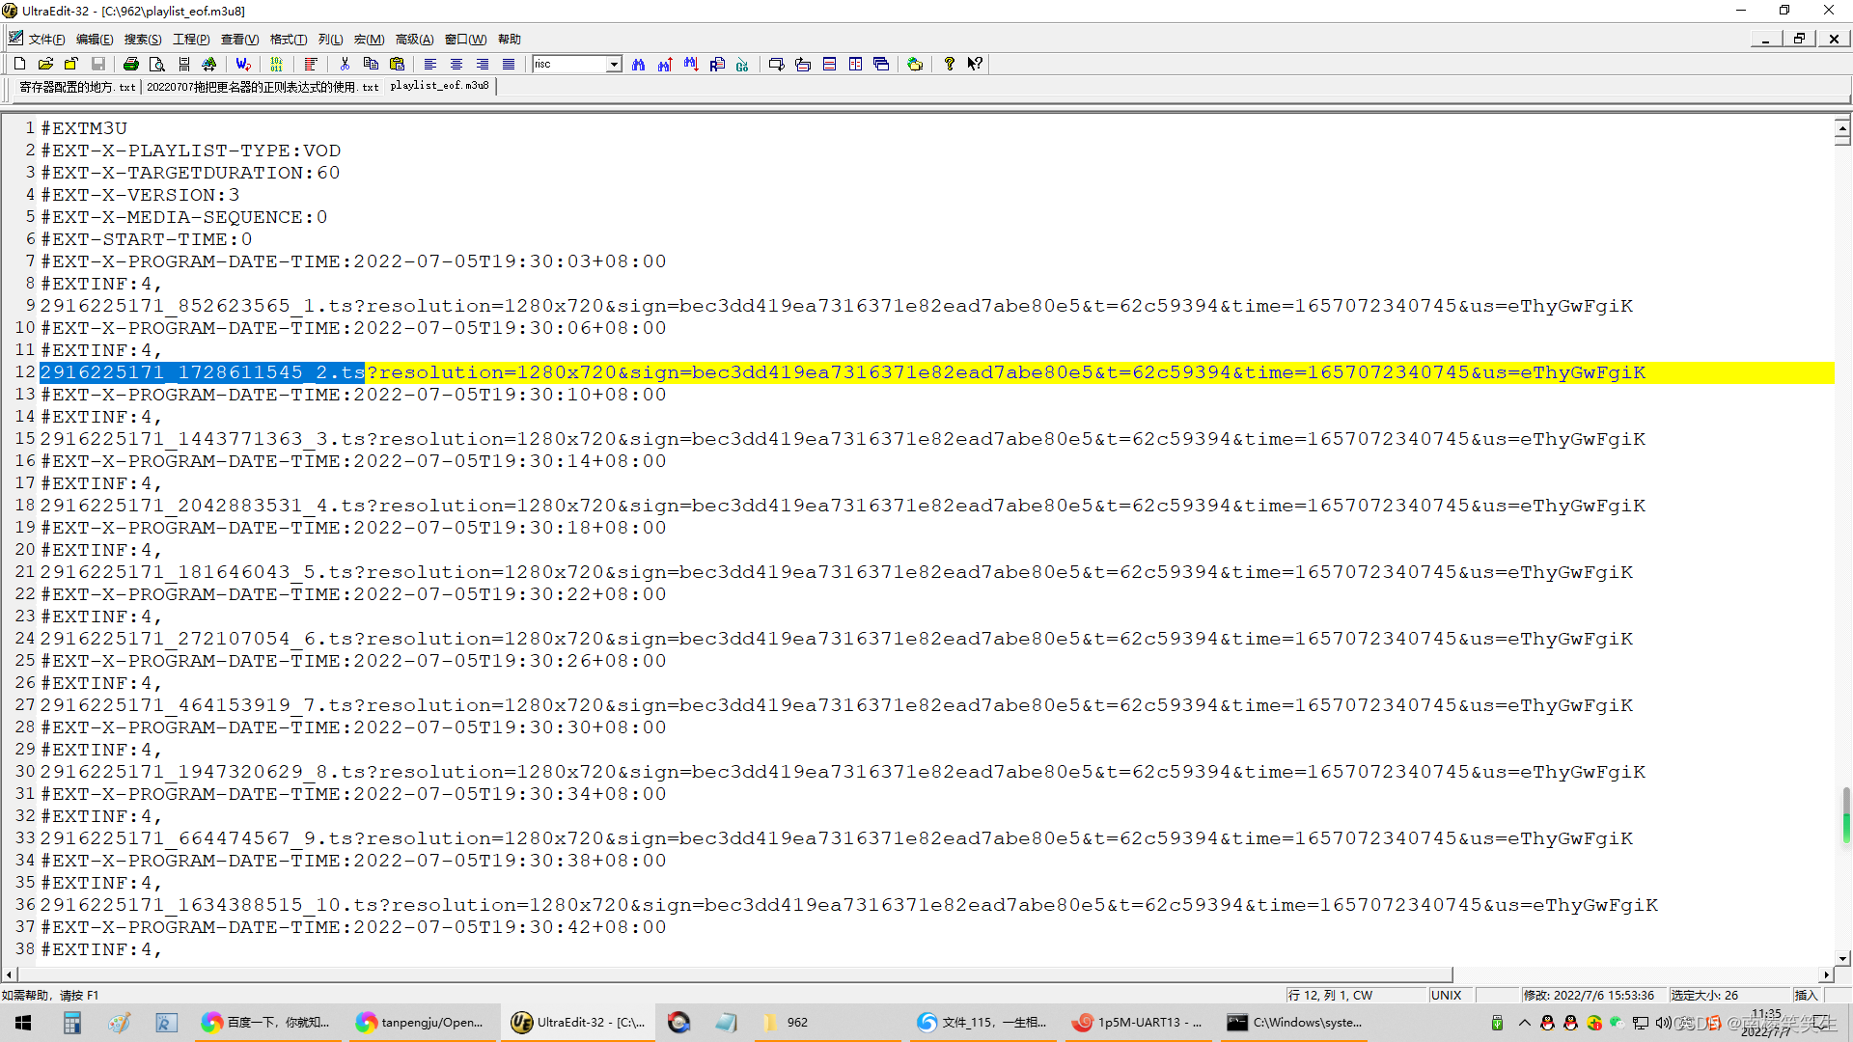Viewport: 1853px width, 1042px height.
Task: Toggle Hex edit mode icon
Action: pyautogui.click(x=276, y=64)
